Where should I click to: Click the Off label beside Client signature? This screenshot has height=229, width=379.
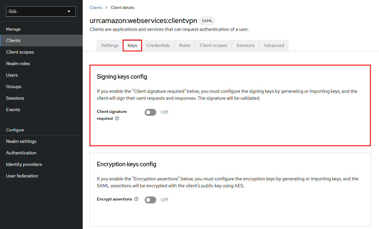point(164,112)
